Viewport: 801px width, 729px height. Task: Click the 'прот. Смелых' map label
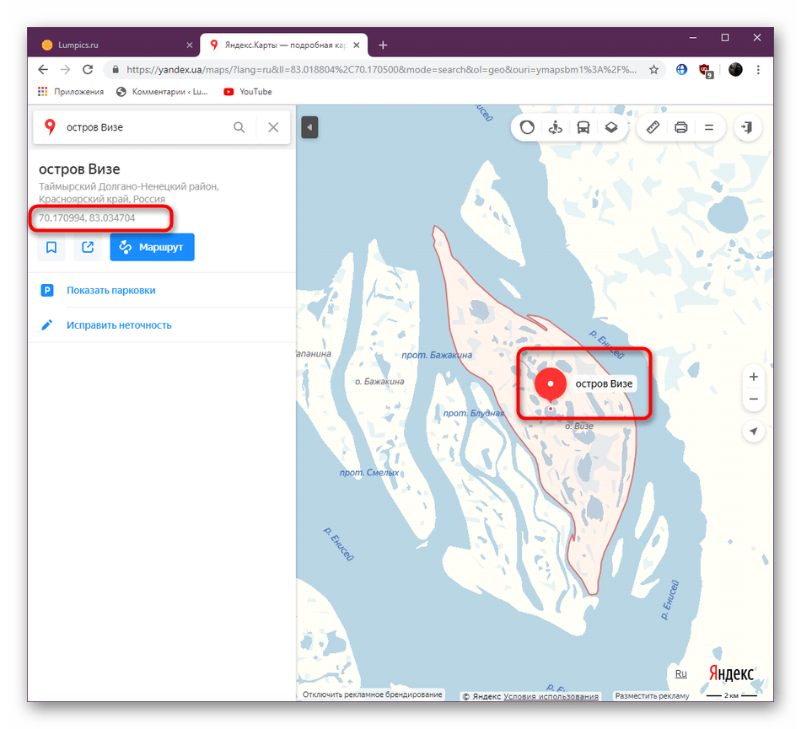point(369,473)
